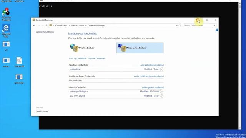Go forward with the navigation arrow
This screenshot has width=246, height=138.
pyautogui.click(x=39, y=25)
